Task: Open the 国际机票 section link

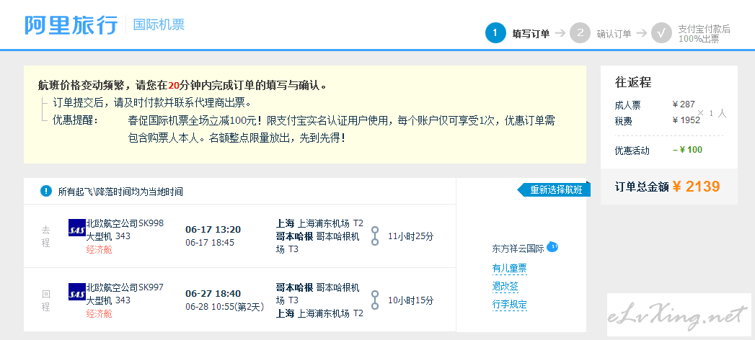Action: pos(159,24)
